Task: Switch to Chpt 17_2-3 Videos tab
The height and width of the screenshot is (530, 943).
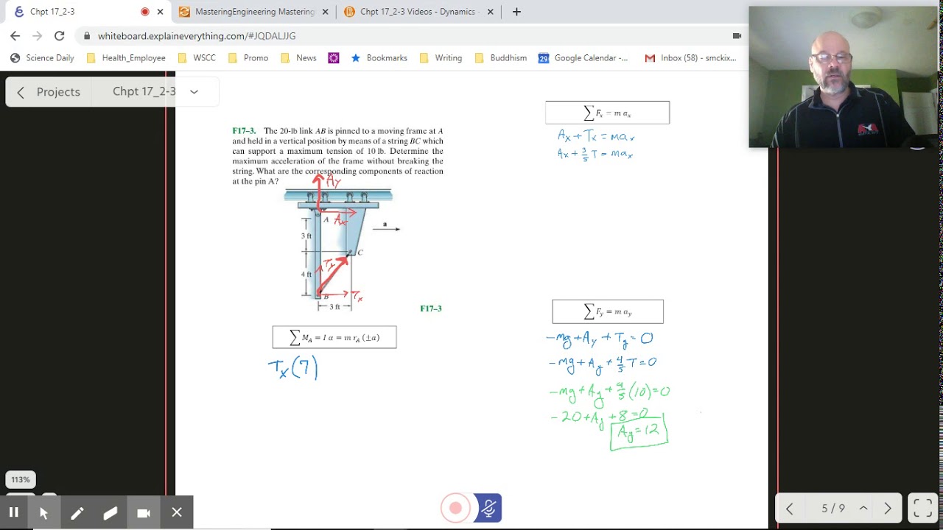Action: (420, 12)
